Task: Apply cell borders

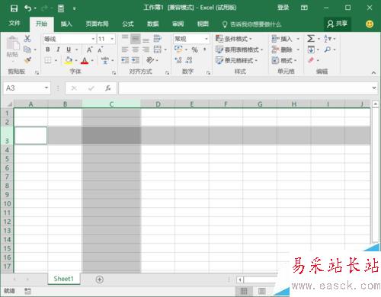Action: pos(48,60)
